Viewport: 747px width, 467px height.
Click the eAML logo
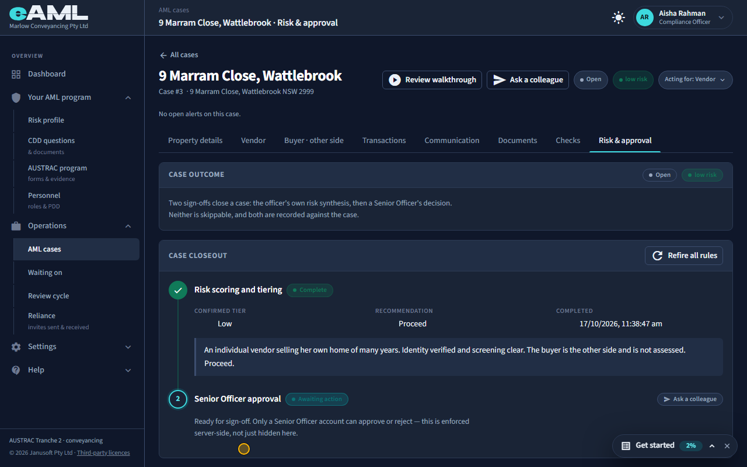(48, 13)
